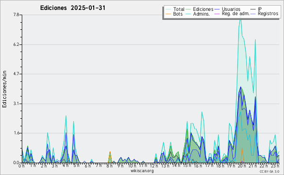Click the Ediciones/min axis label

pyautogui.click(x=4, y=89)
